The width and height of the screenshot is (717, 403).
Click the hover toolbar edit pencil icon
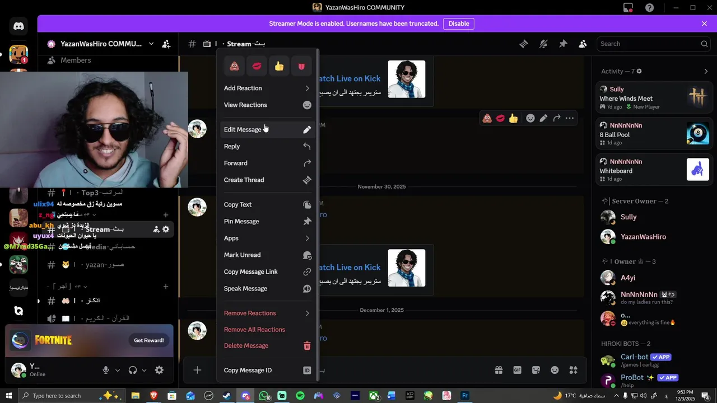pyautogui.click(x=543, y=118)
